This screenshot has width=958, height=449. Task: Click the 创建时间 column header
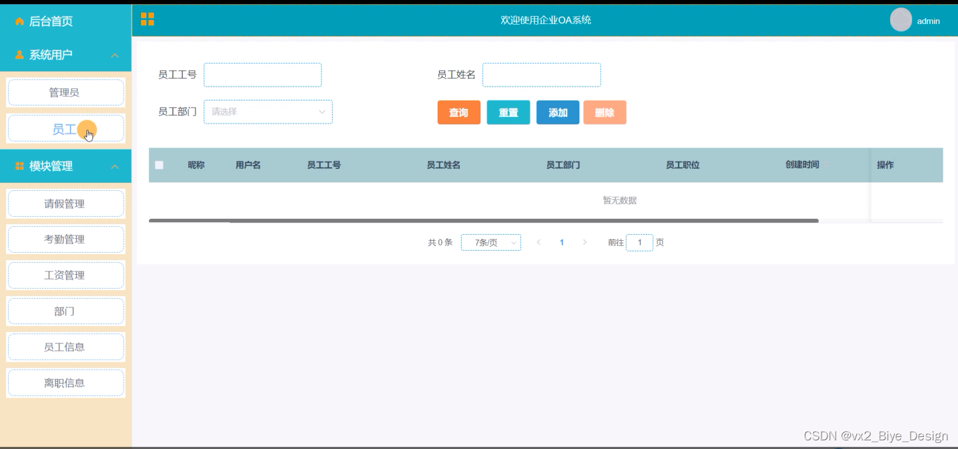pos(802,165)
